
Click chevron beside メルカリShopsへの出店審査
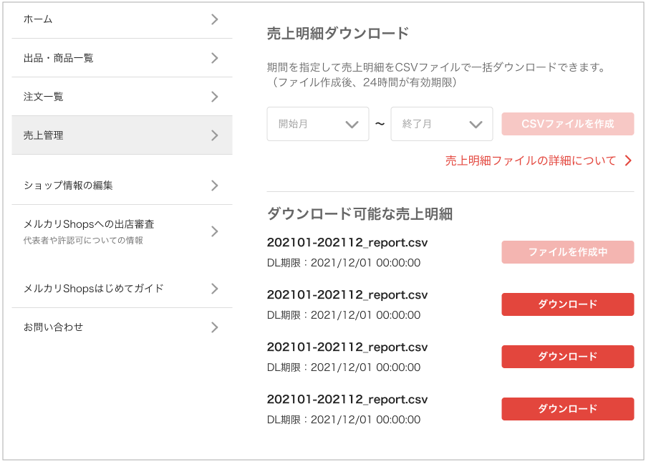tap(215, 231)
